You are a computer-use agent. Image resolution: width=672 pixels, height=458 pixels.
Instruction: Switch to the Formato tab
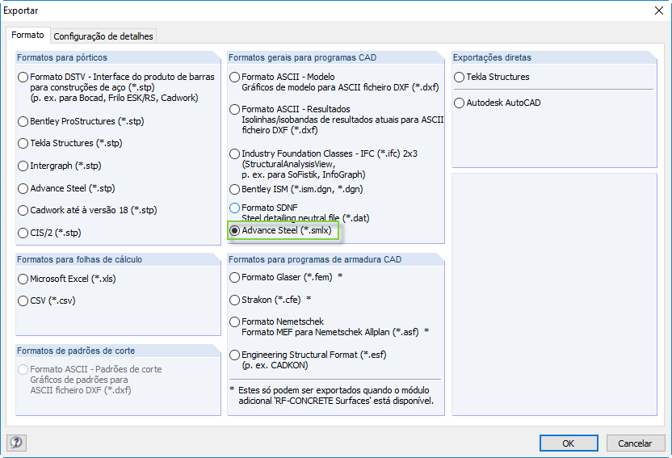(27, 36)
